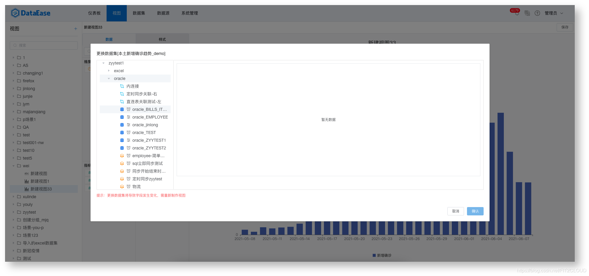Viewport: 589px width, 276px height.
Task: Click the join icon beside 内连接
Action: [122, 86]
